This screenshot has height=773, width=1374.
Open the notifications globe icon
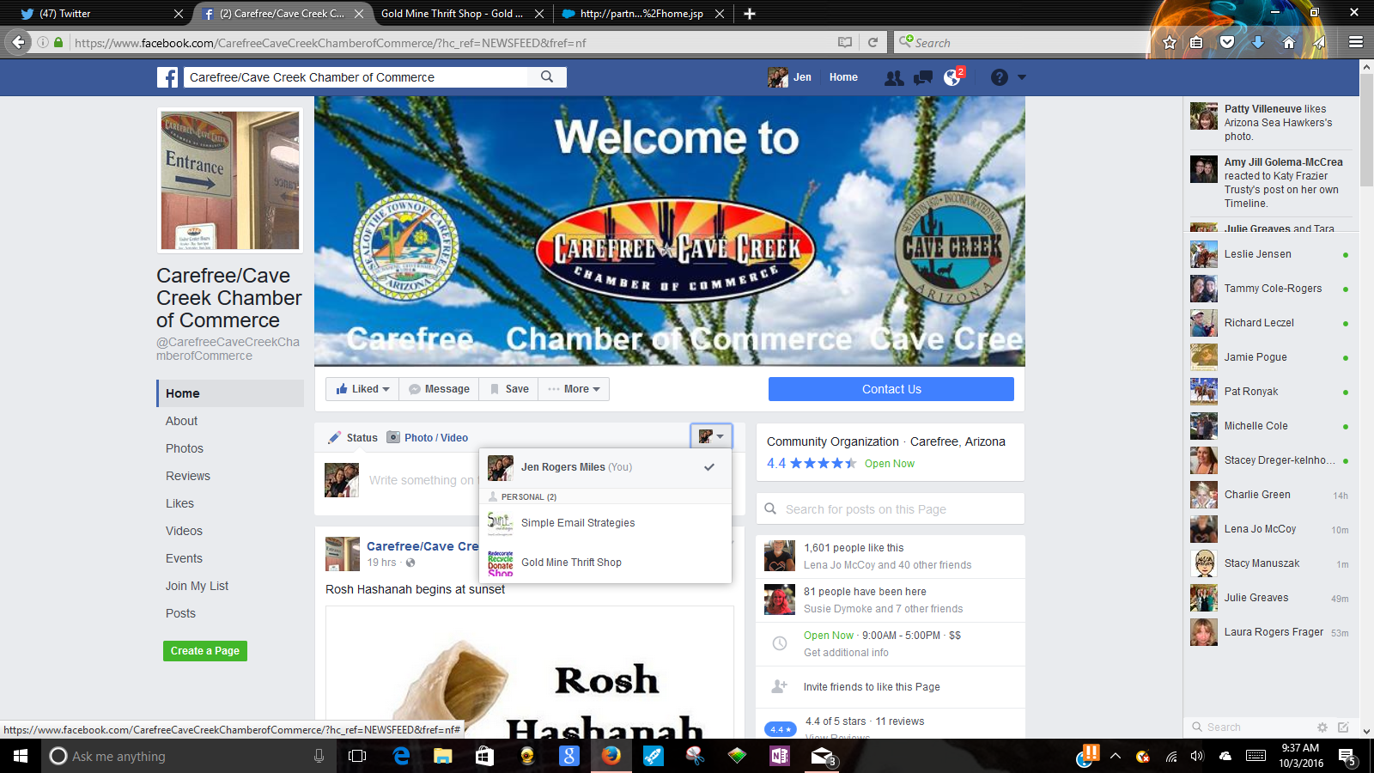tap(952, 77)
